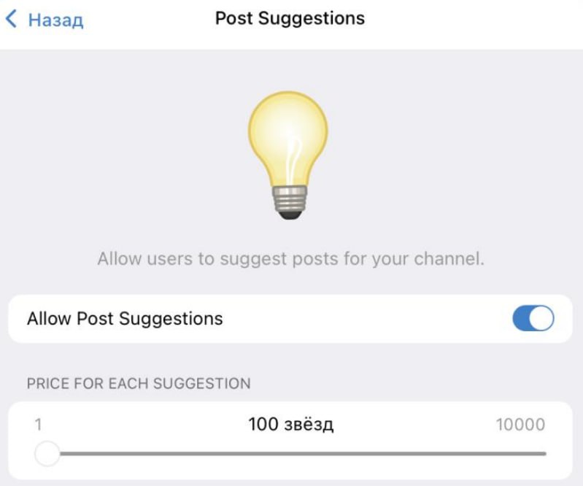Go back via the "Назад" label

55,20
